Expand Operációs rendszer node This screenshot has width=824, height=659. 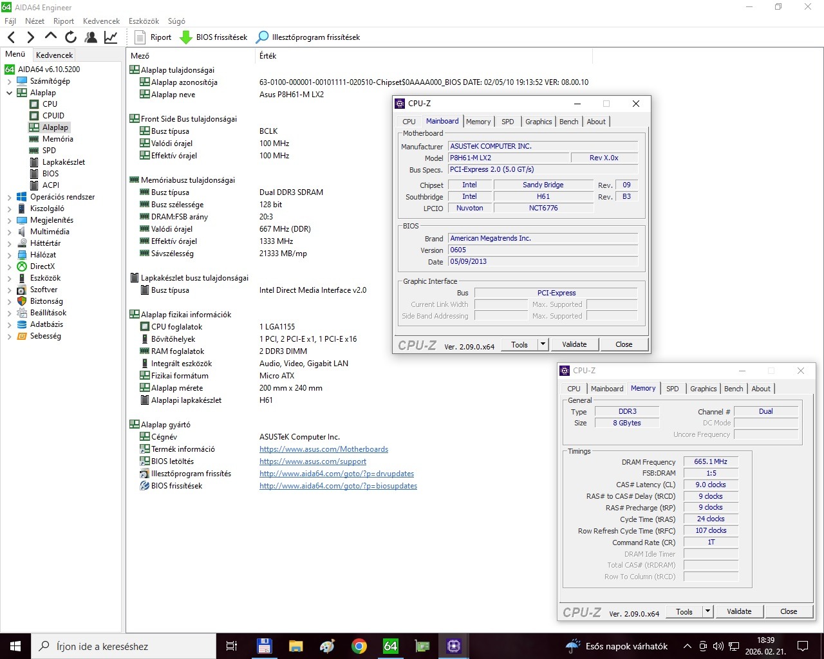[x=9, y=197]
